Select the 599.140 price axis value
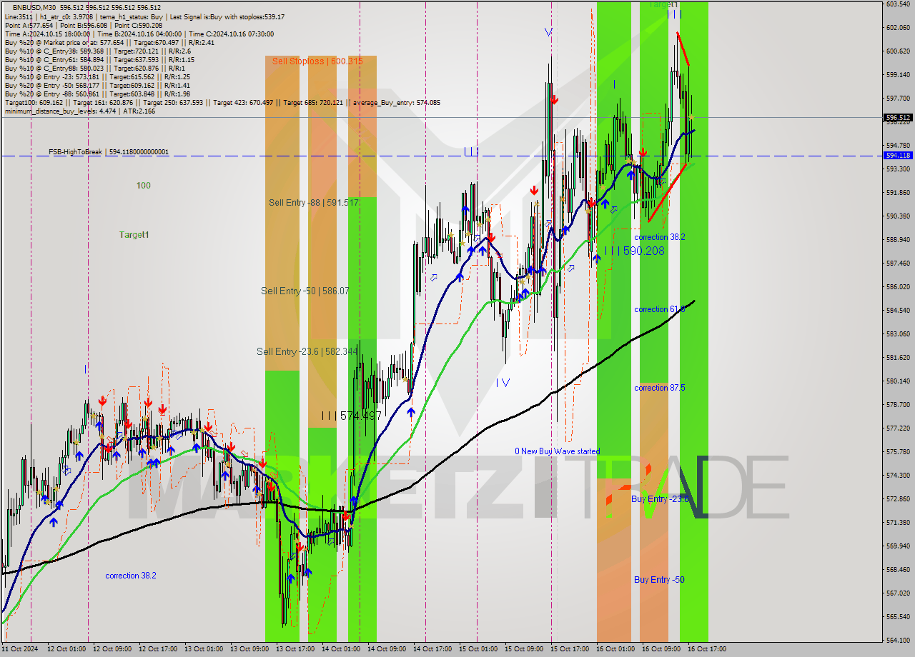 (x=899, y=75)
